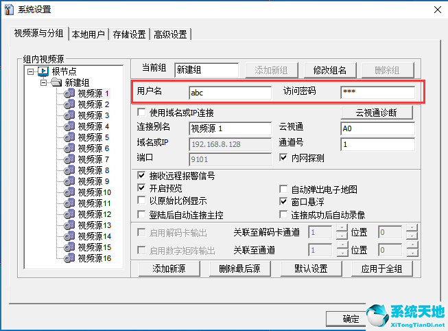Image resolution: width=448 pixels, height=331 pixels.
Task: Toggle 接收远程报警信号 checkbox
Action: [x=141, y=175]
